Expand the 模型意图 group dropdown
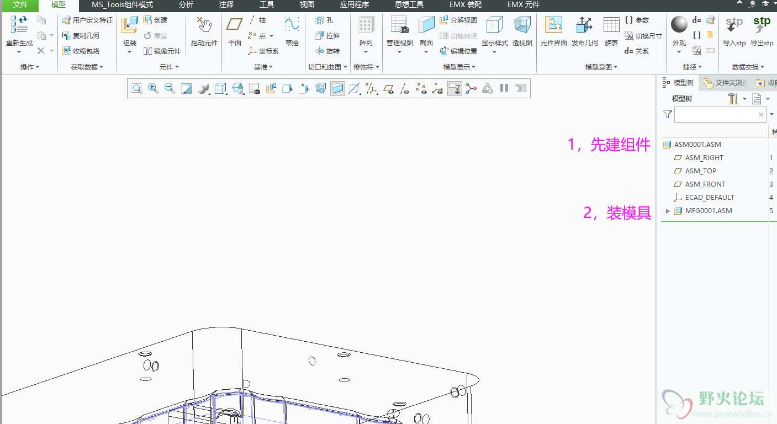 pyautogui.click(x=601, y=67)
